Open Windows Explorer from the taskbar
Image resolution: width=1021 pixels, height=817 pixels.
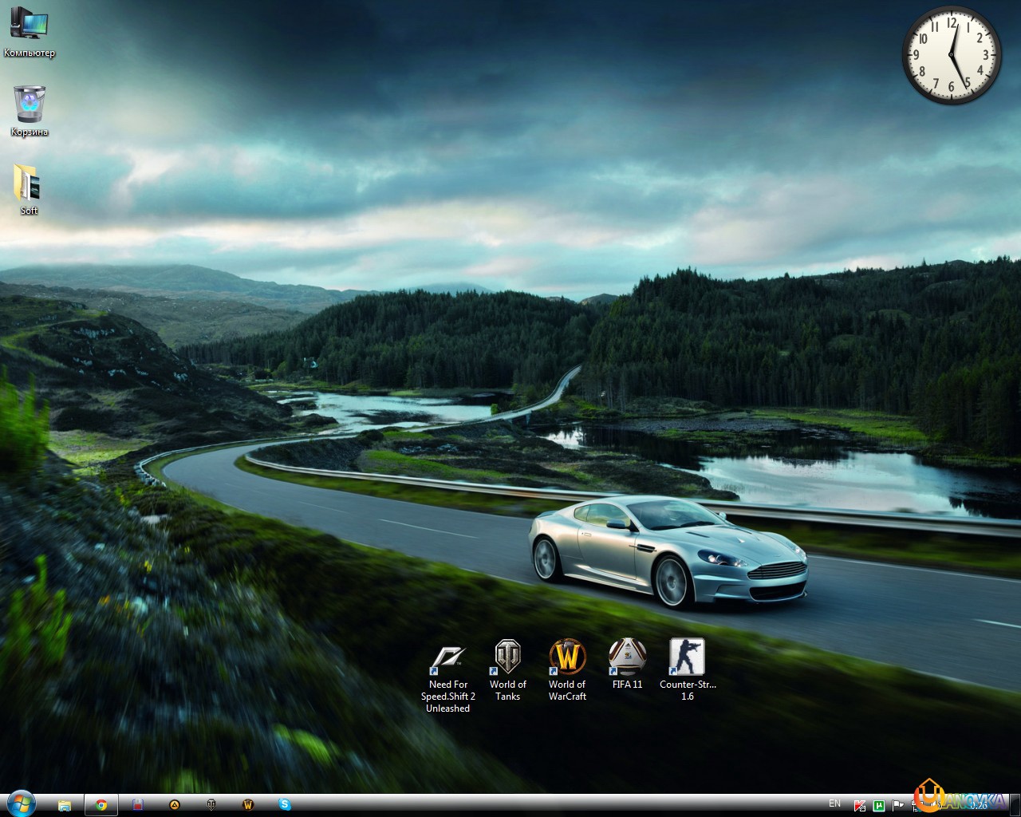coord(65,805)
